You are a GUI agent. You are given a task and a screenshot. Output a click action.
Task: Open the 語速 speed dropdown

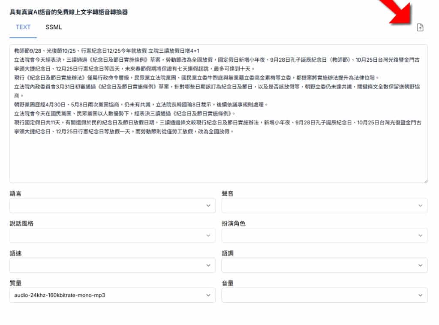pos(113,265)
